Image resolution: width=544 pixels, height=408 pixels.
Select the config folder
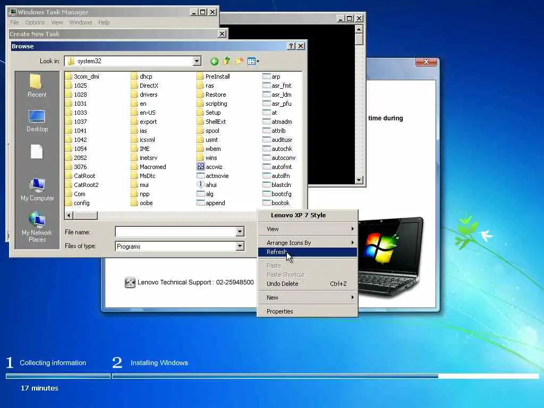tap(78, 203)
